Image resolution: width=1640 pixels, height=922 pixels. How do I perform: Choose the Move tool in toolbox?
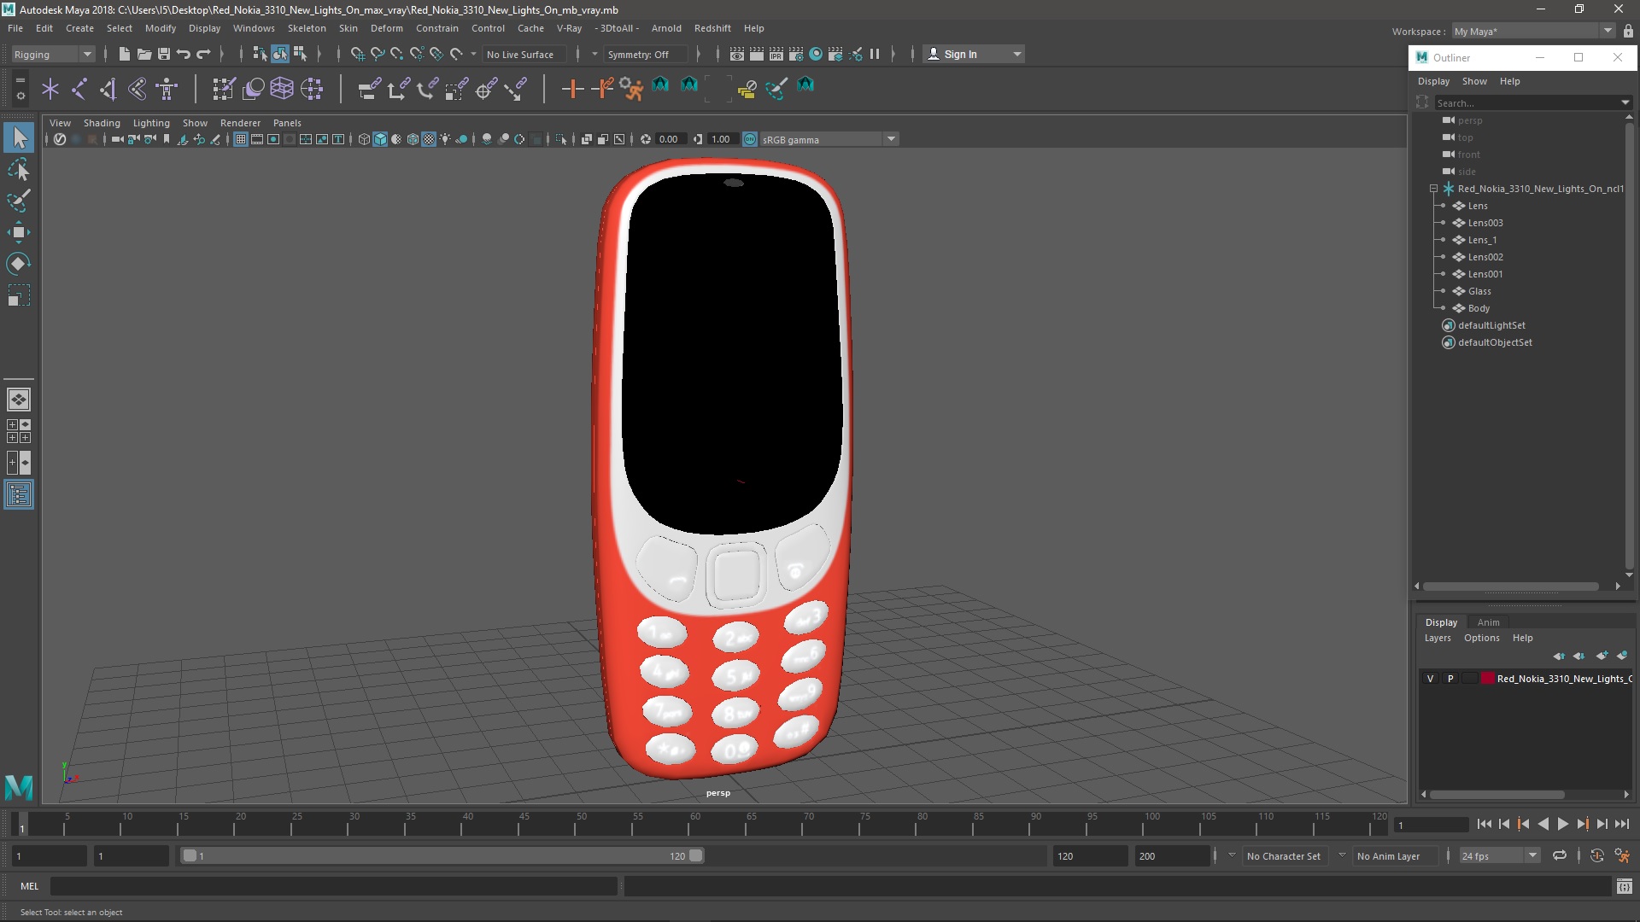tap(19, 232)
